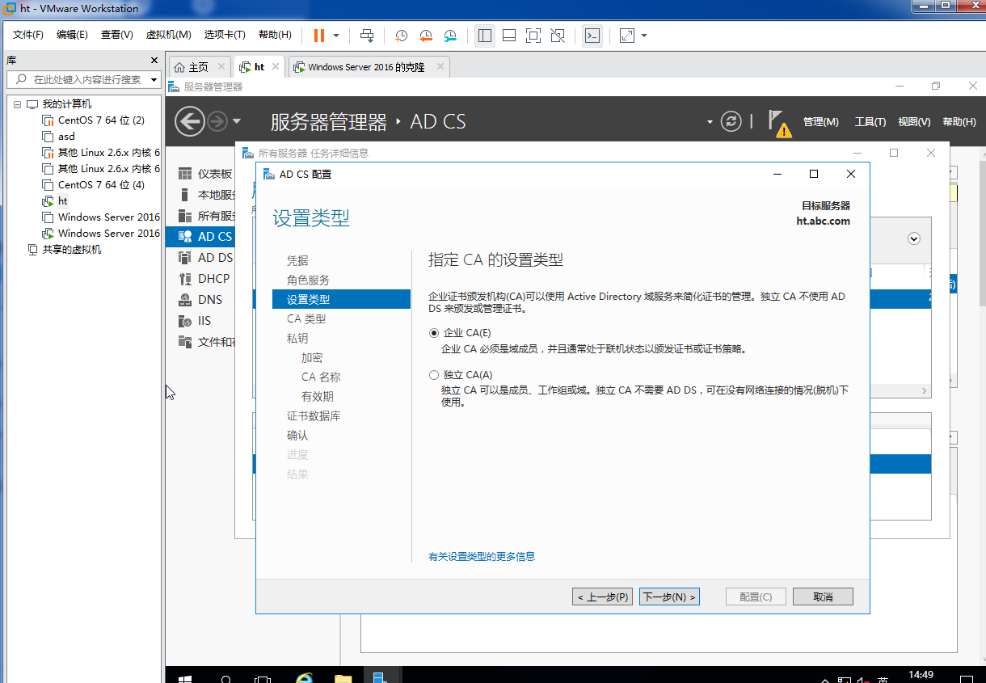Close the ht tab
The height and width of the screenshot is (683, 986).
276,67
